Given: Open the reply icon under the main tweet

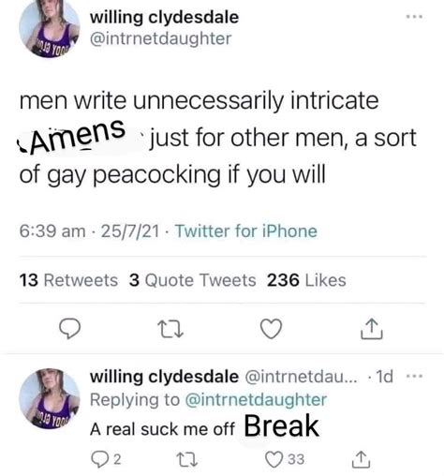Looking at the screenshot, I should [x=70, y=329].
